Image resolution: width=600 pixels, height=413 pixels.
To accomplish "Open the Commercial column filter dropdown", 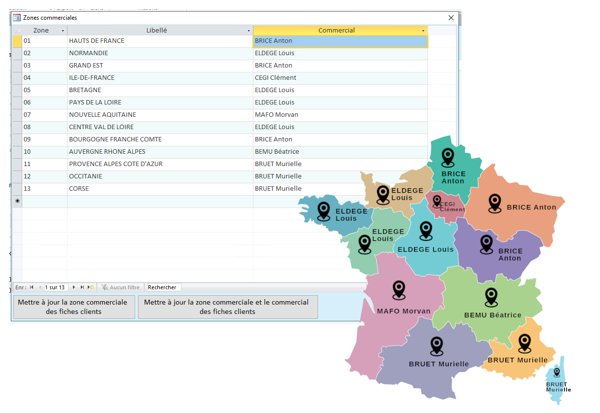I will [x=423, y=30].
